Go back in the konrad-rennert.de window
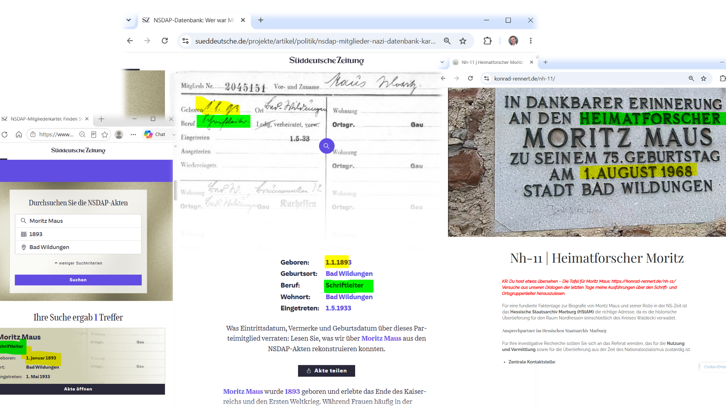 coord(443,78)
